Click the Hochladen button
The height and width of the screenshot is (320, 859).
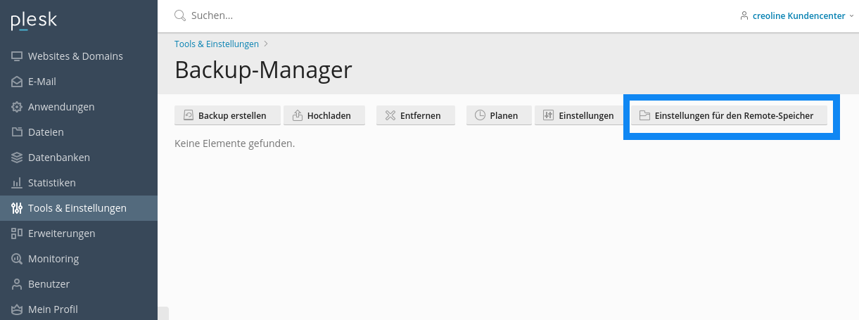pos(324,115)
